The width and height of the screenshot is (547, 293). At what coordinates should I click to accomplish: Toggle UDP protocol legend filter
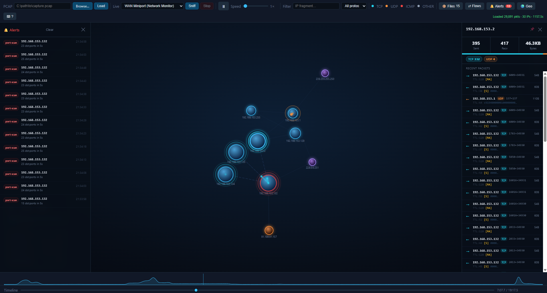coord(391,6)
